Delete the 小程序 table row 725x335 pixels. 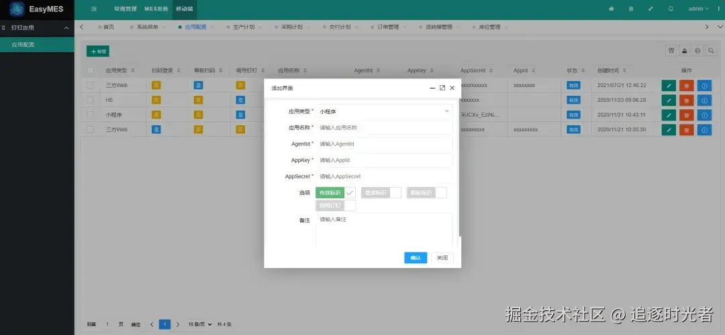click(687, 115)
